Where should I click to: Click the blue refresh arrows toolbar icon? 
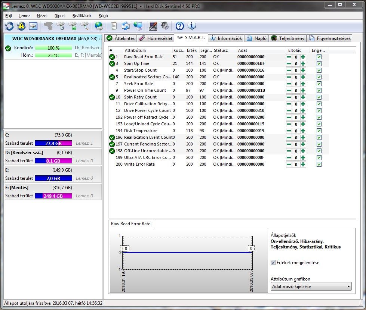tap(9, 26)
